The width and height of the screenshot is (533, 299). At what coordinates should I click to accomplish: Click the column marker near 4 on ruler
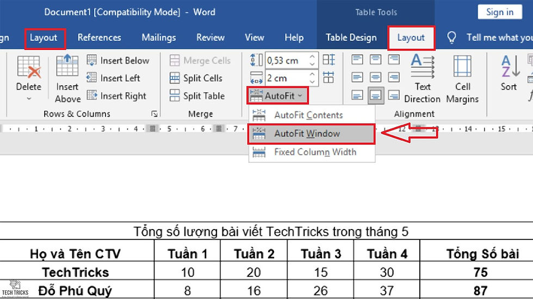[x=152, y=129]
